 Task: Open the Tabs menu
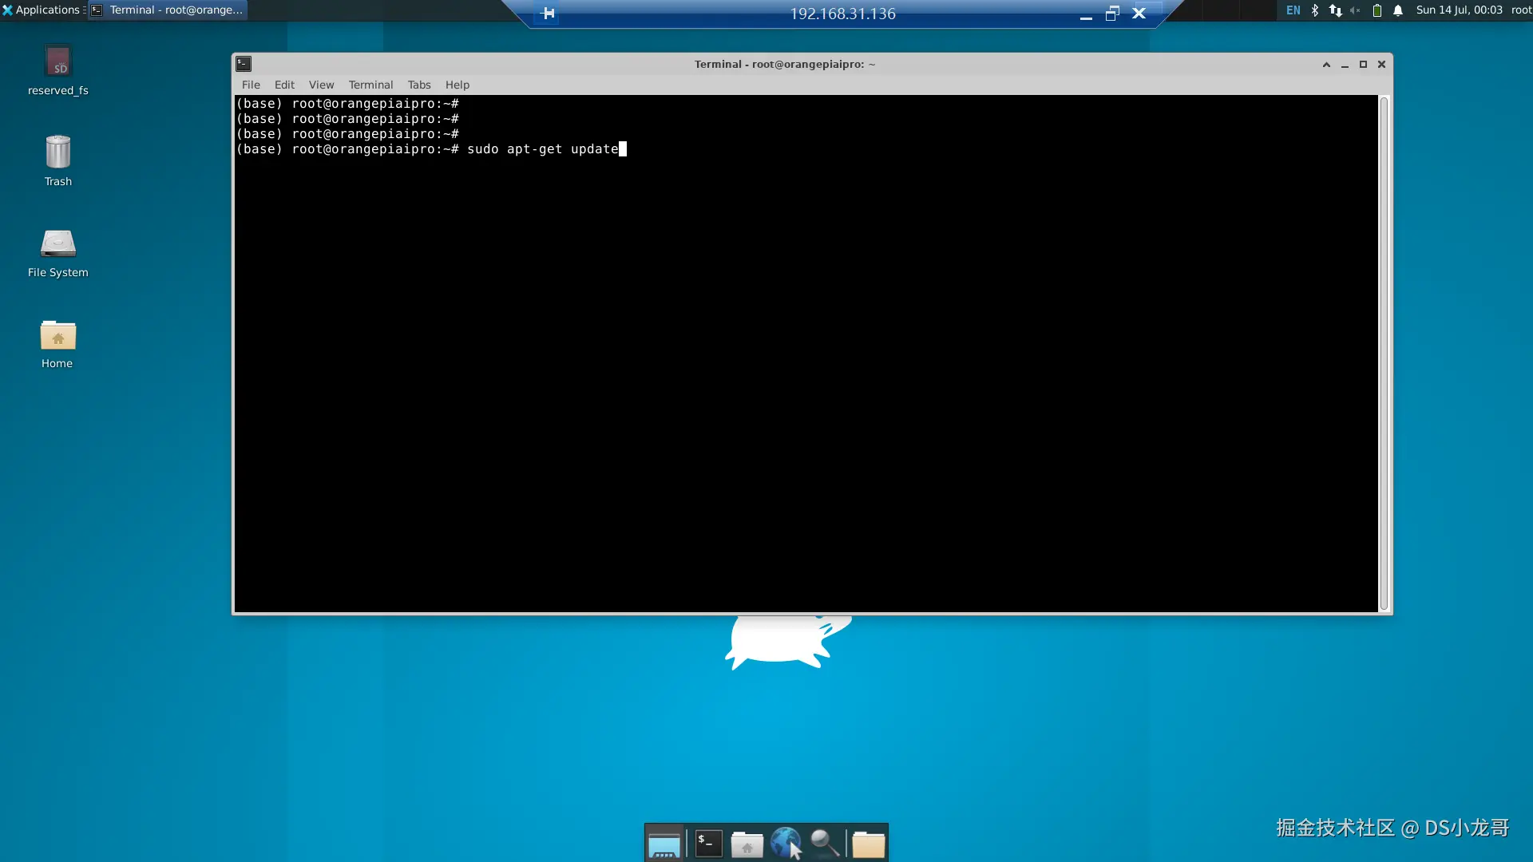(x=418, y=85)
